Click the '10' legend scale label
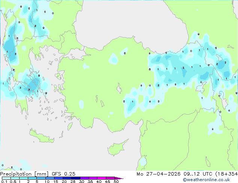The image size is (238, 183). tap(47, 182)
